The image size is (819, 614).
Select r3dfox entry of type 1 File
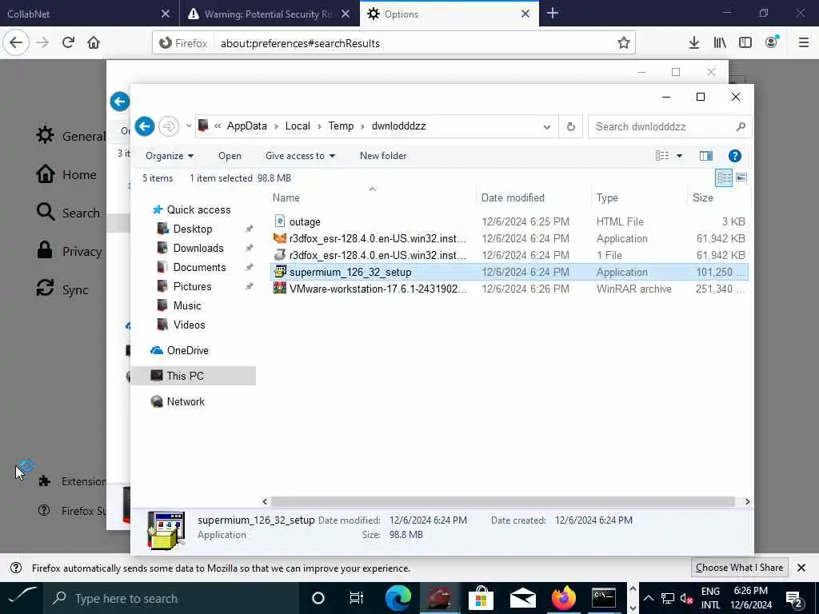tap(509, 255)
